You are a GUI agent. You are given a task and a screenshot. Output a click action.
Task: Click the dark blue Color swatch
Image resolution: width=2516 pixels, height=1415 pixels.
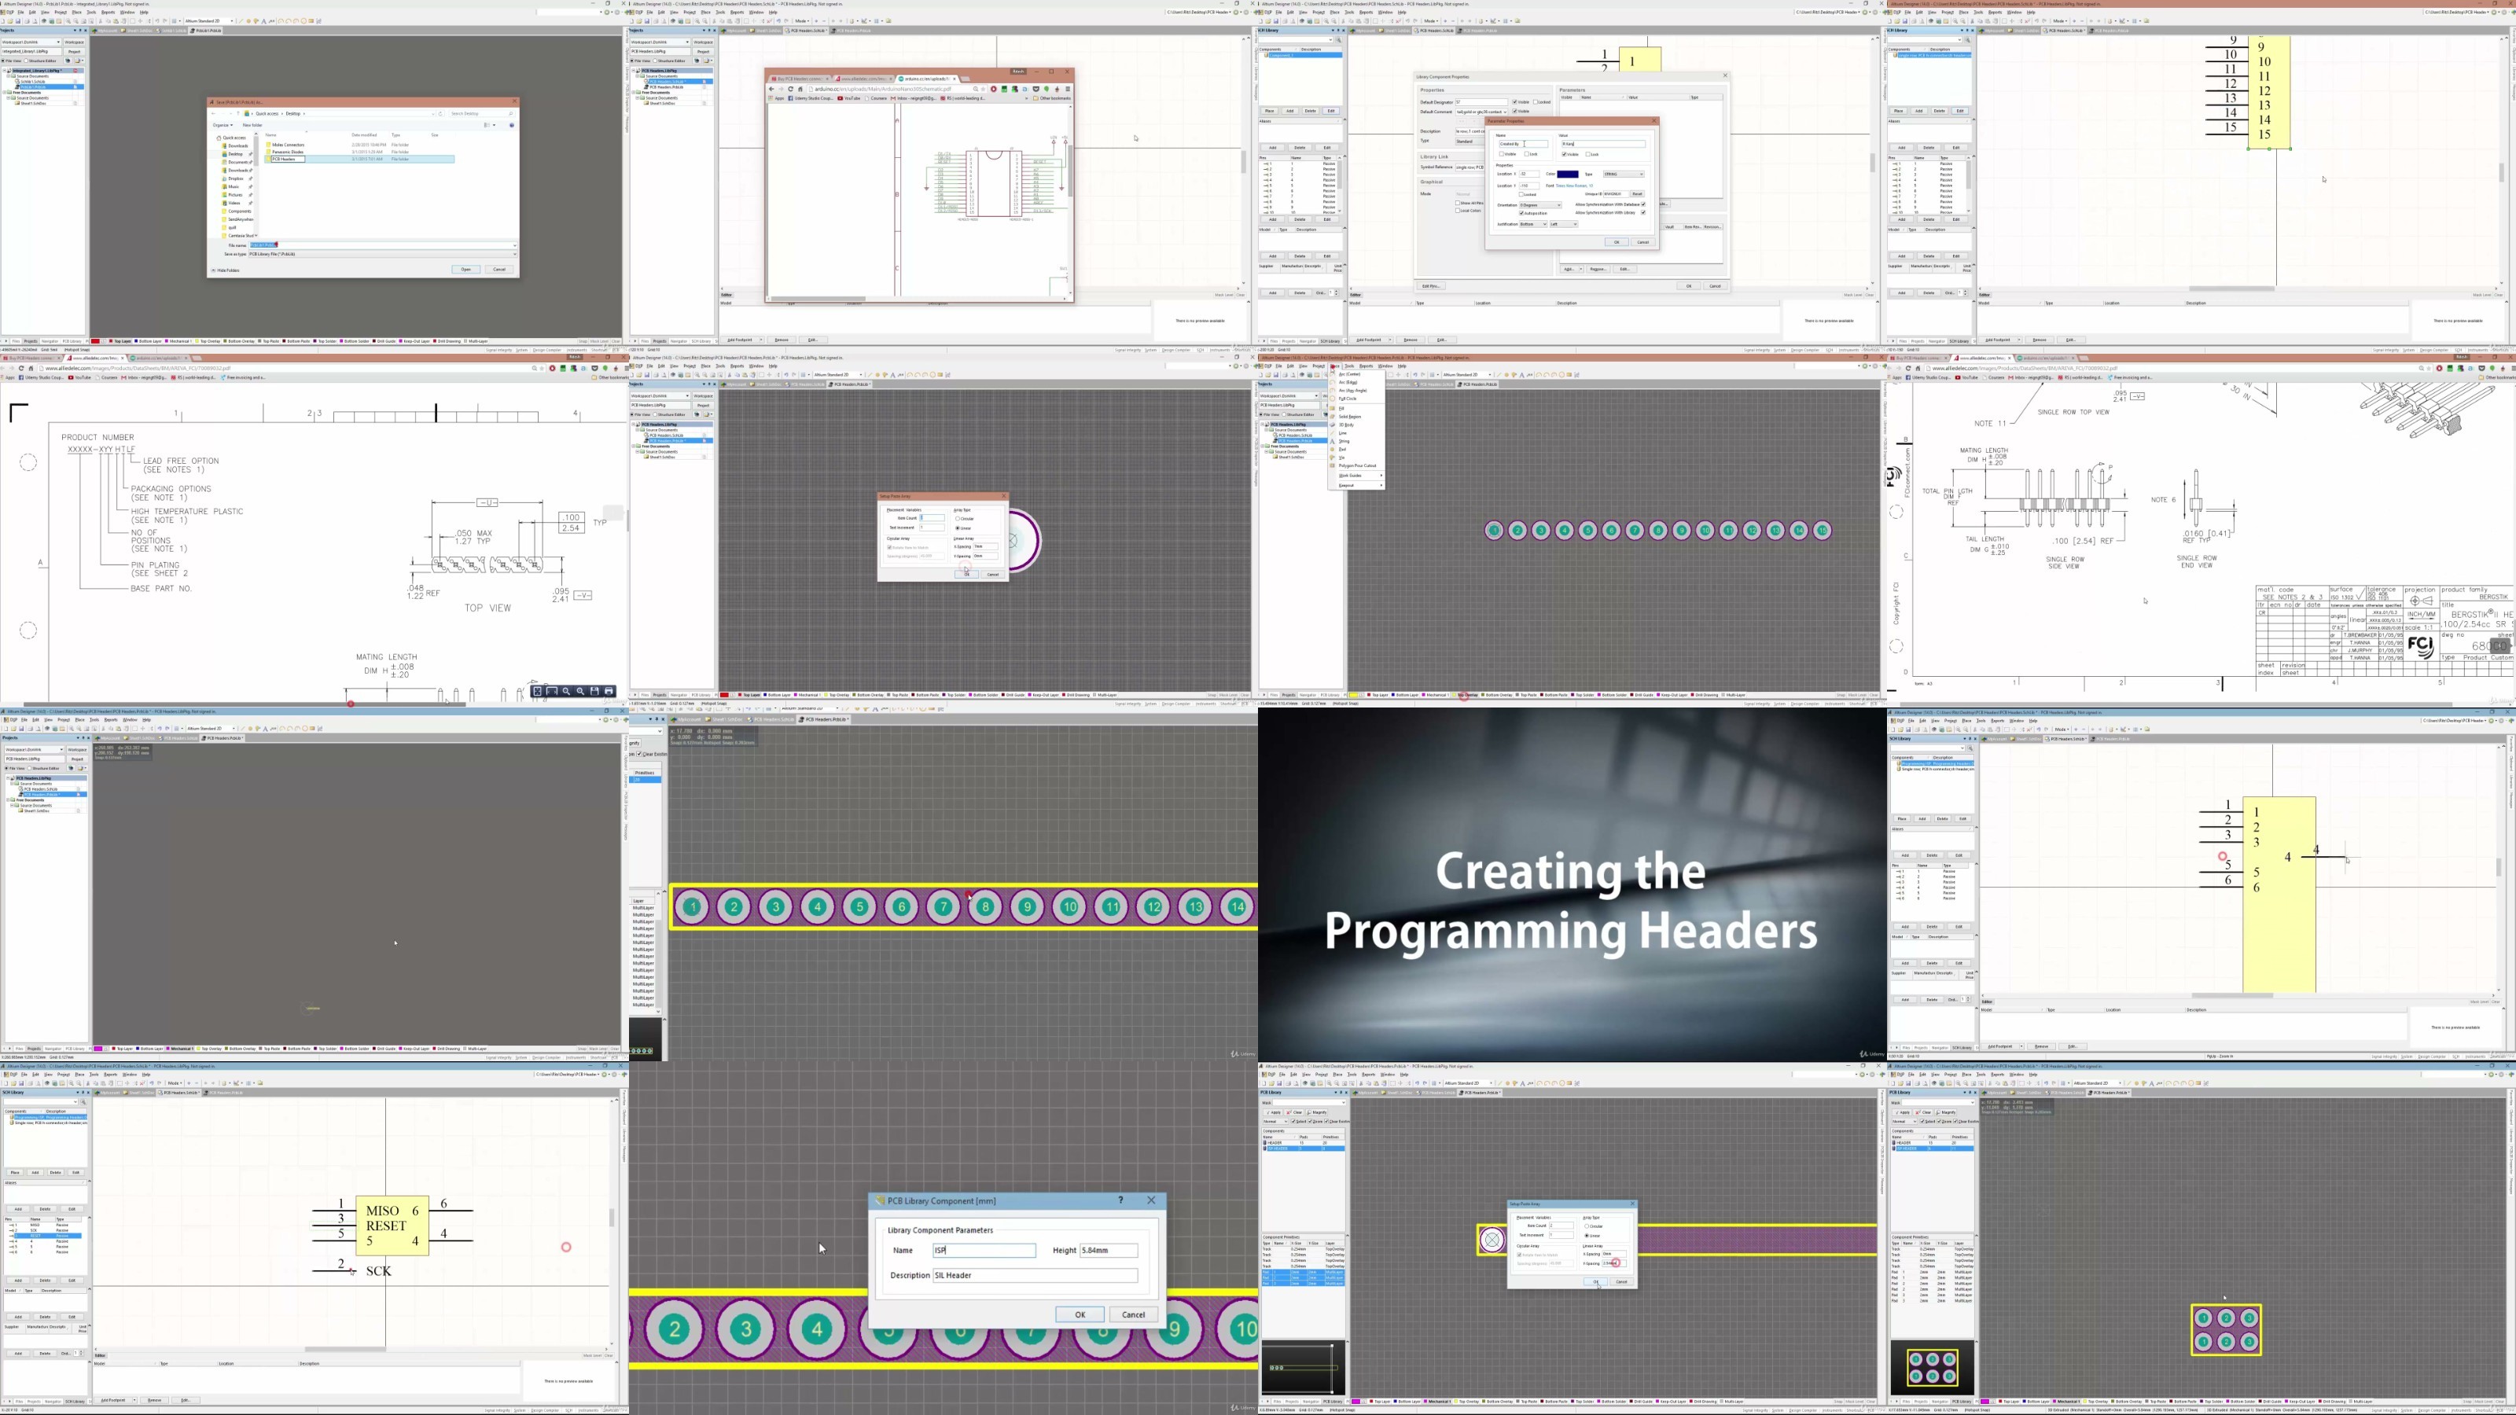(1568, 175)
